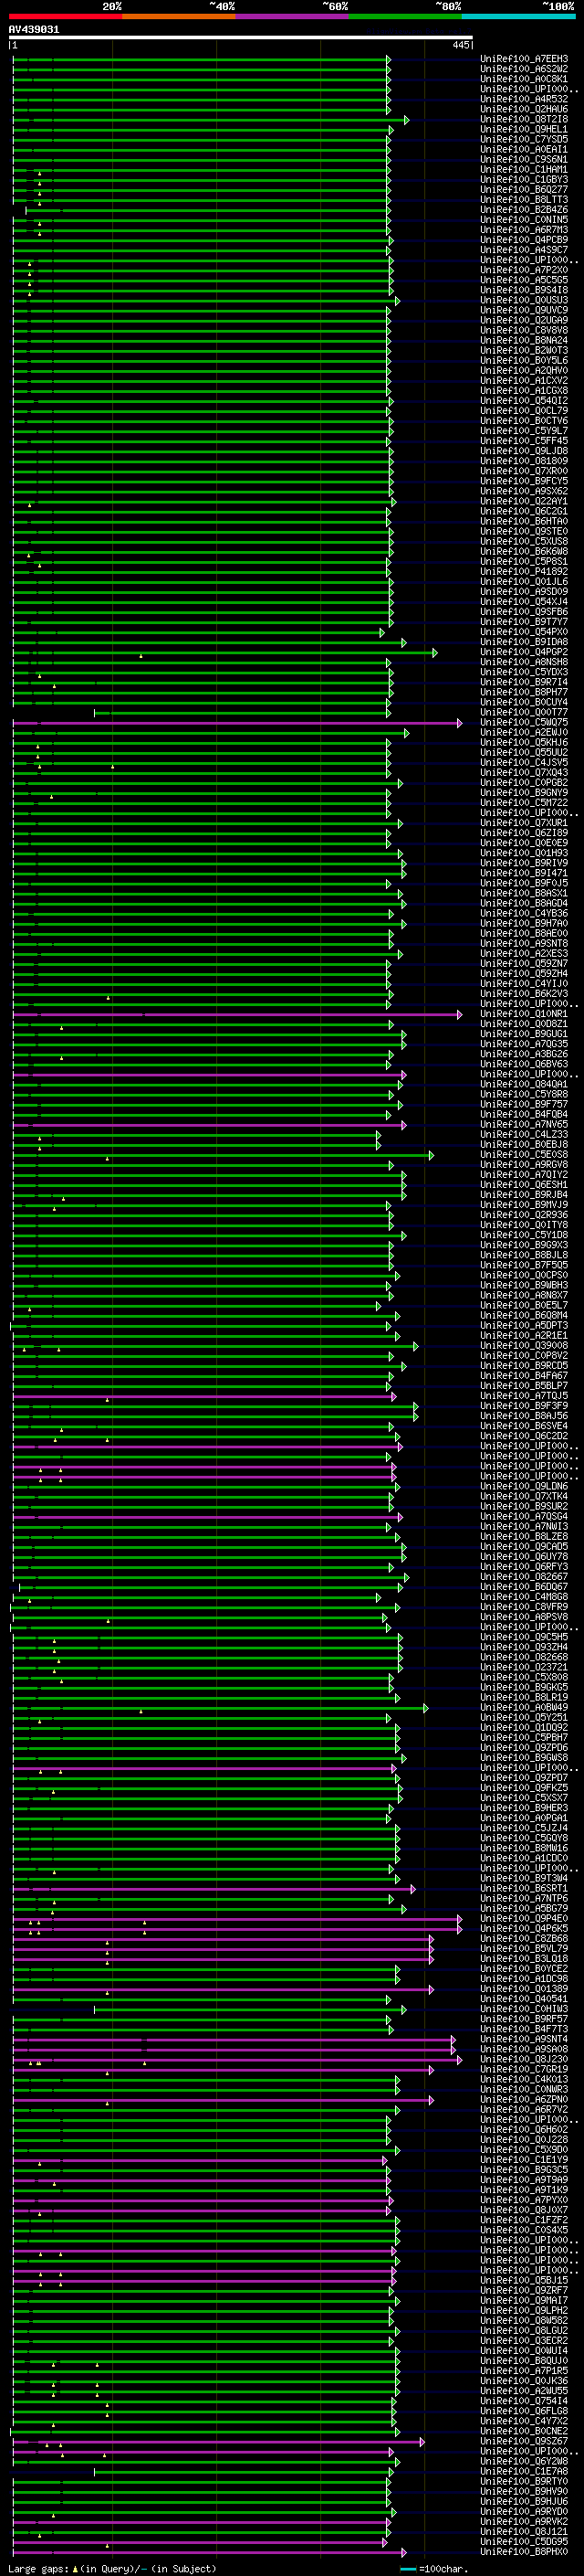Select label UniRef100_Q5KHJ6
Viewport: 584px width, 2576px height.
[x=524, y=742]
